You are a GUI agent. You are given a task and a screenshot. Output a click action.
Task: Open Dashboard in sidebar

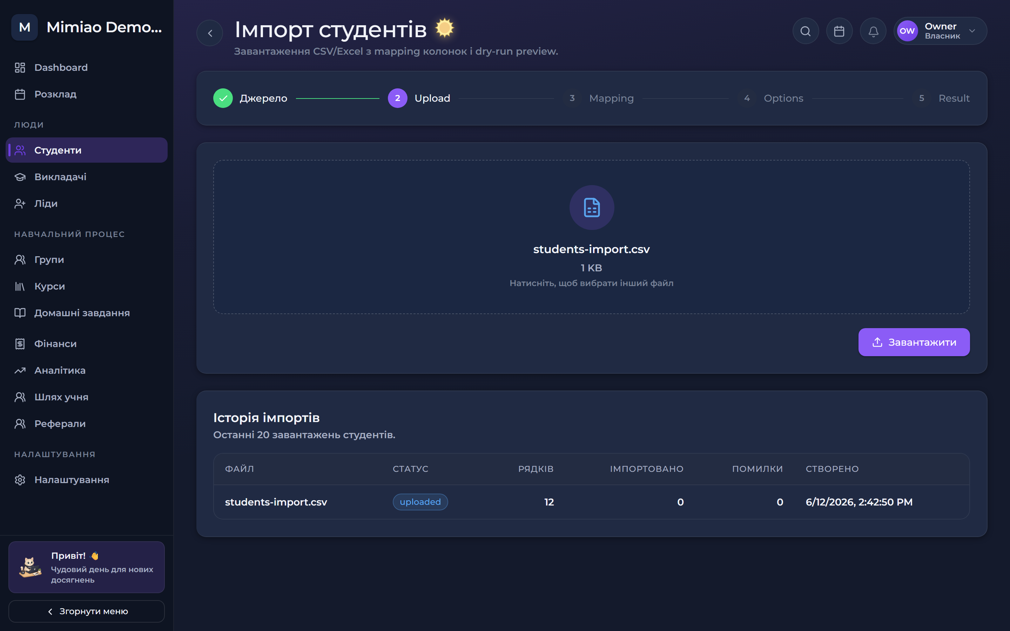(86, 68)
